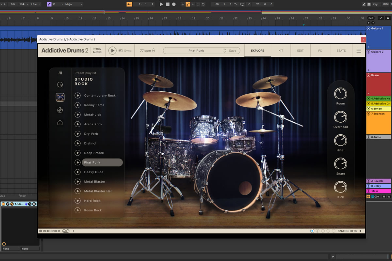Play preview of Deep Smack preset
The image size is (392, 261).
click(x=77, y=153)
